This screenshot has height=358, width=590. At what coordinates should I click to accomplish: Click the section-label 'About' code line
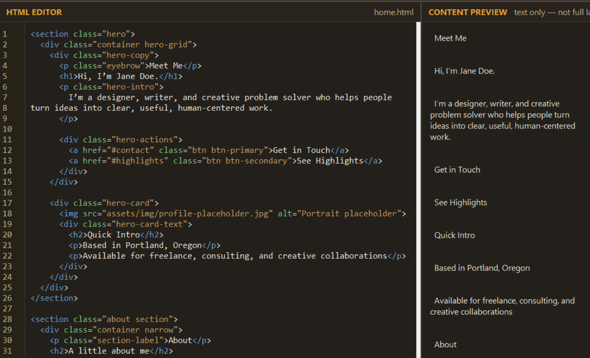tap(130, 340)
